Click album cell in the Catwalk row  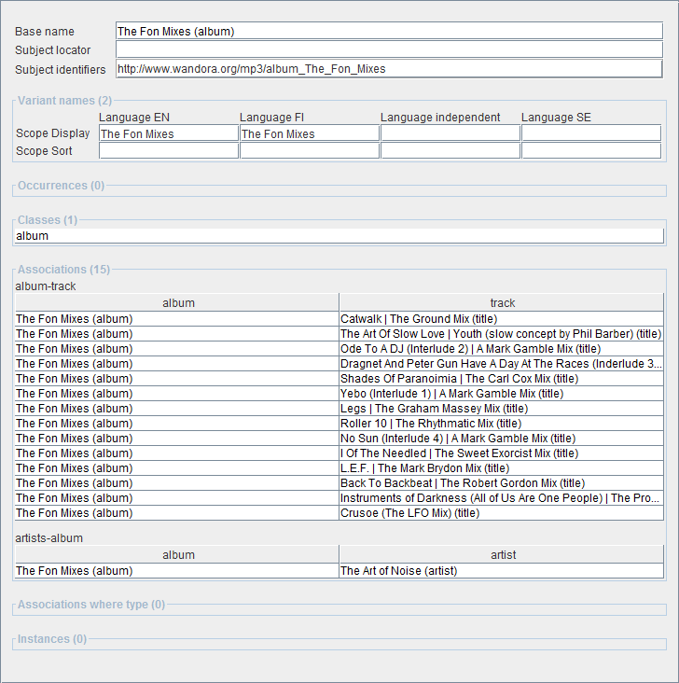pos(177,319)
